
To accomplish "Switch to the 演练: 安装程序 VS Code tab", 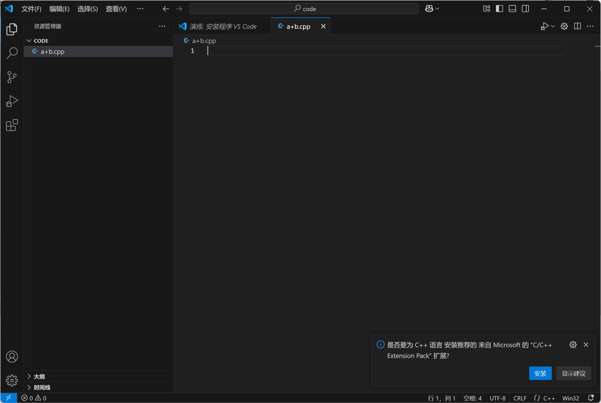I will [x=222, y=26].
